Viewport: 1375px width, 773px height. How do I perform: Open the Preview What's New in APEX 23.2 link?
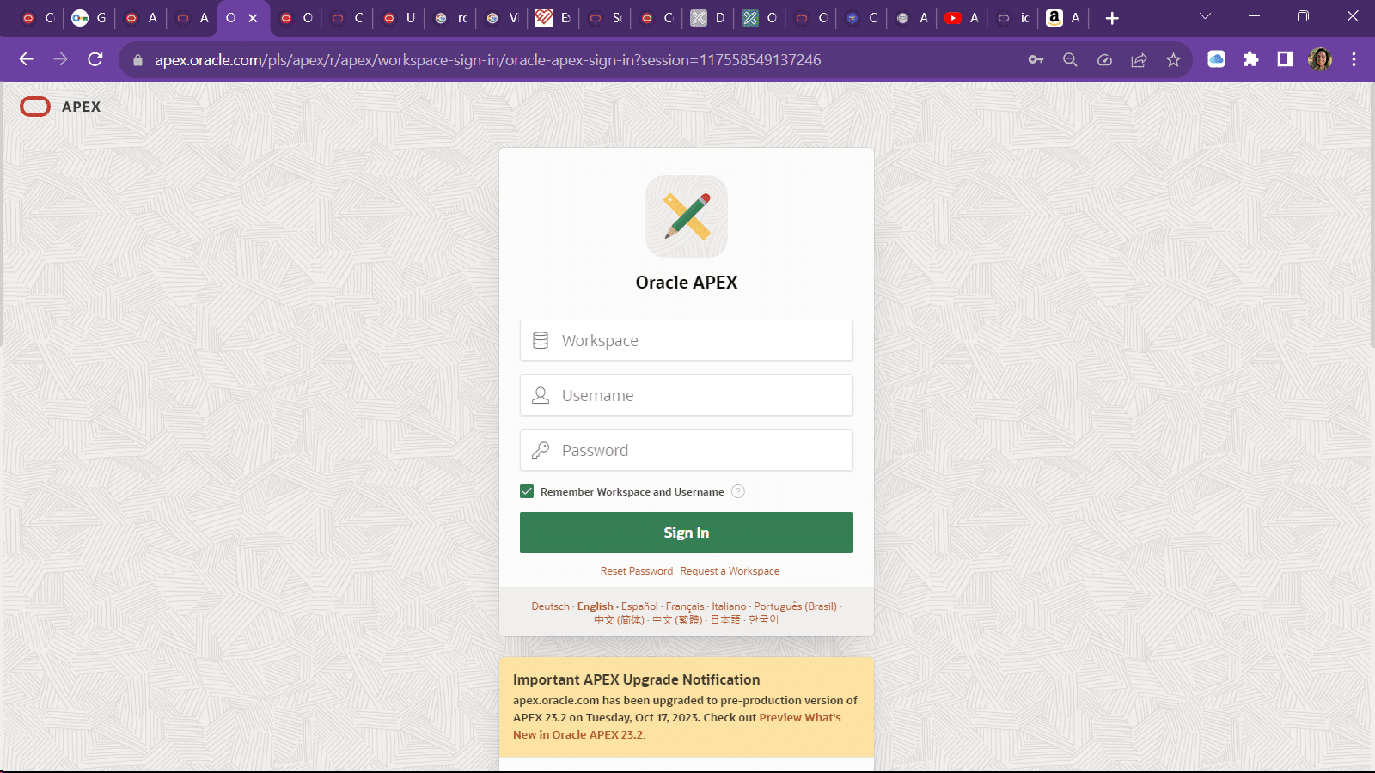(x=676, y=726)
